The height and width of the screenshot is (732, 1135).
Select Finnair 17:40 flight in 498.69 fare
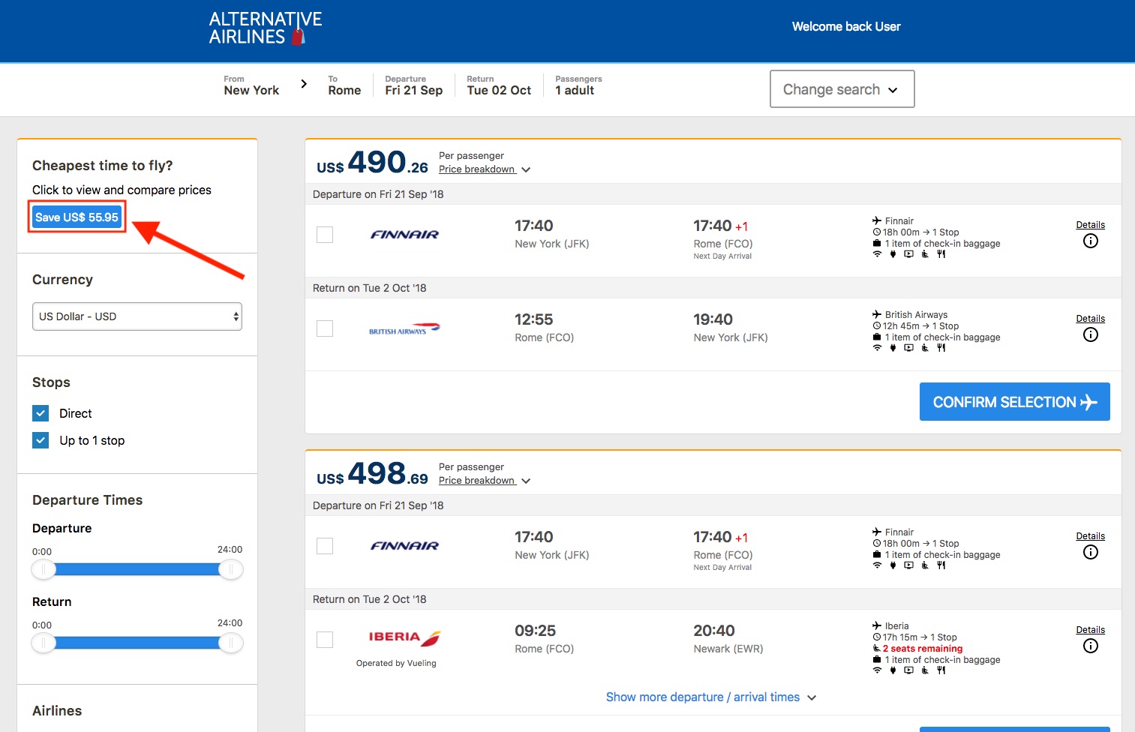point(325,546)
